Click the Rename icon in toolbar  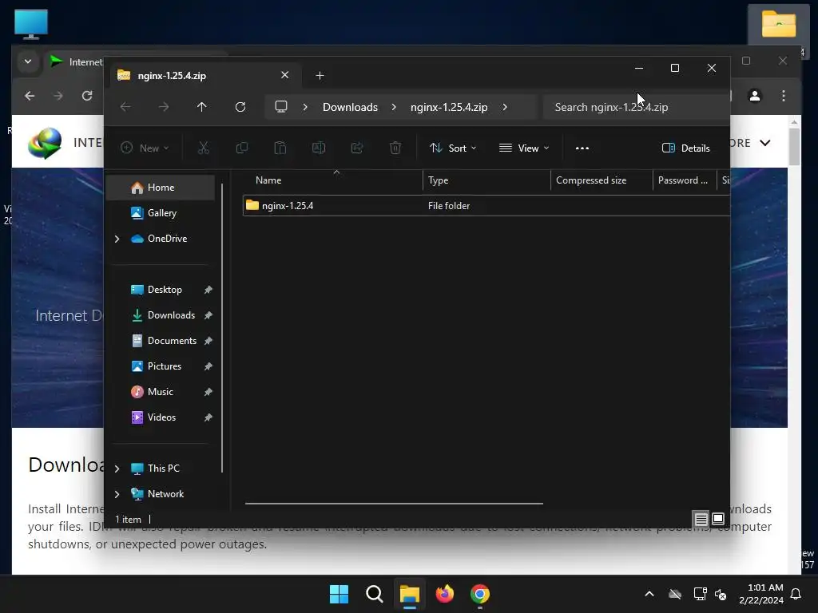[x=318, y=148]
